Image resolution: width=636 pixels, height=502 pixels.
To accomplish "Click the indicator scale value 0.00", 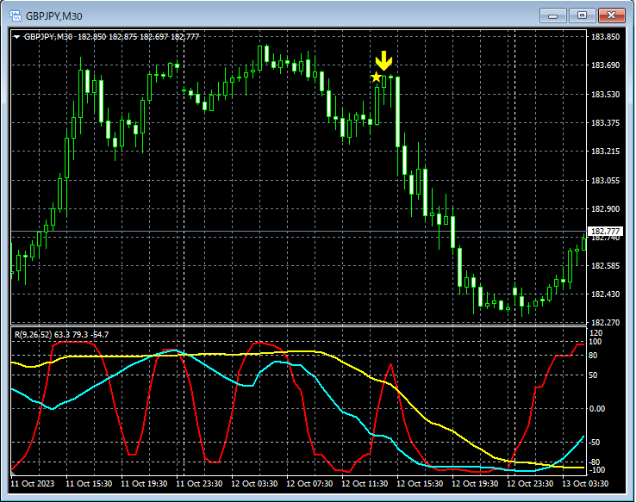I will (597, 409).
